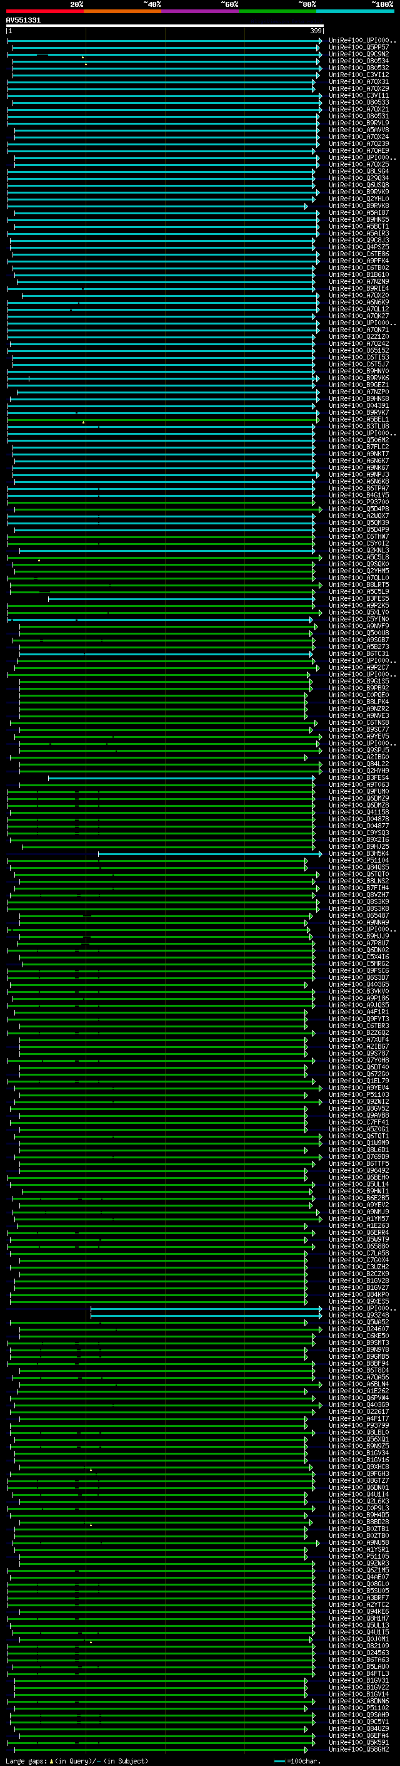Select the UniRef100_Q8VZH7 label
This screenshot has height=1766, width=400.
point(358,895)
